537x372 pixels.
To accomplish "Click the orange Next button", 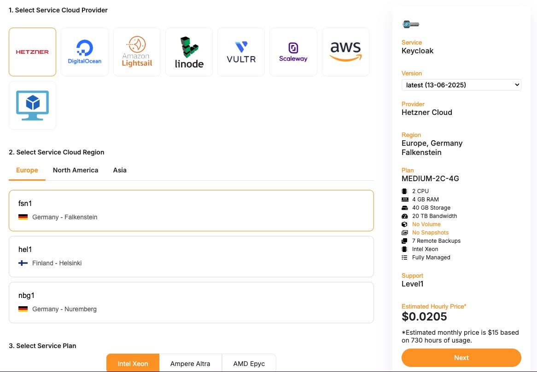I will pos(461,358).
